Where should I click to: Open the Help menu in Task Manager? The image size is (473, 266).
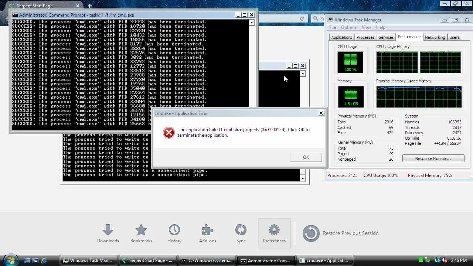(381, 27)
